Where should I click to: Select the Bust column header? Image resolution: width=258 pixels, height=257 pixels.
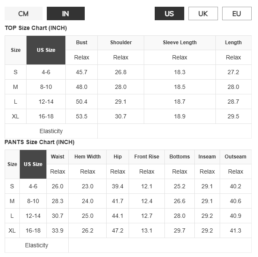tap(82, 43)
